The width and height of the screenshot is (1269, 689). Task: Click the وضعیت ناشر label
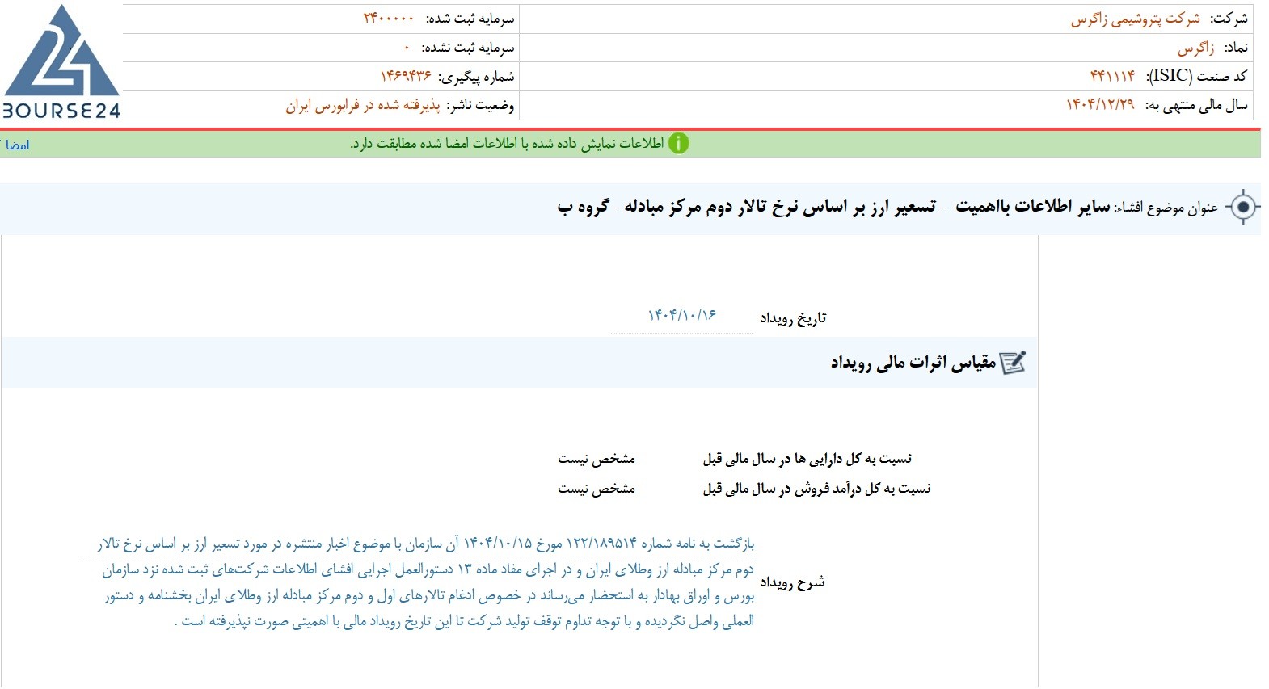coord(480,105)
